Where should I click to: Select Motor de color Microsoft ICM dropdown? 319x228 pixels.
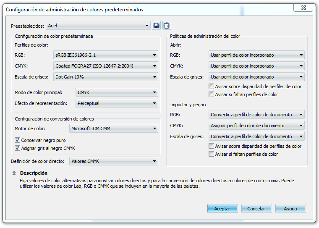[113, 128]
